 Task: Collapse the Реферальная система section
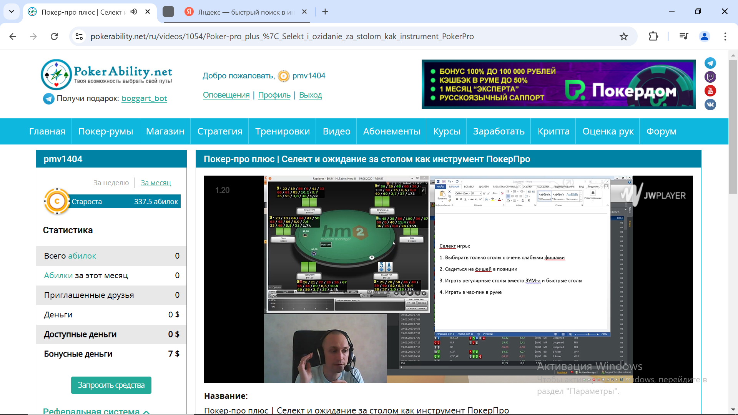[x=96, y=411]
